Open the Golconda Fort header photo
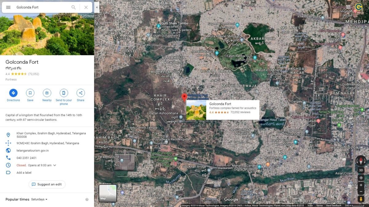369x207 pixels. [x=47, y=34]
